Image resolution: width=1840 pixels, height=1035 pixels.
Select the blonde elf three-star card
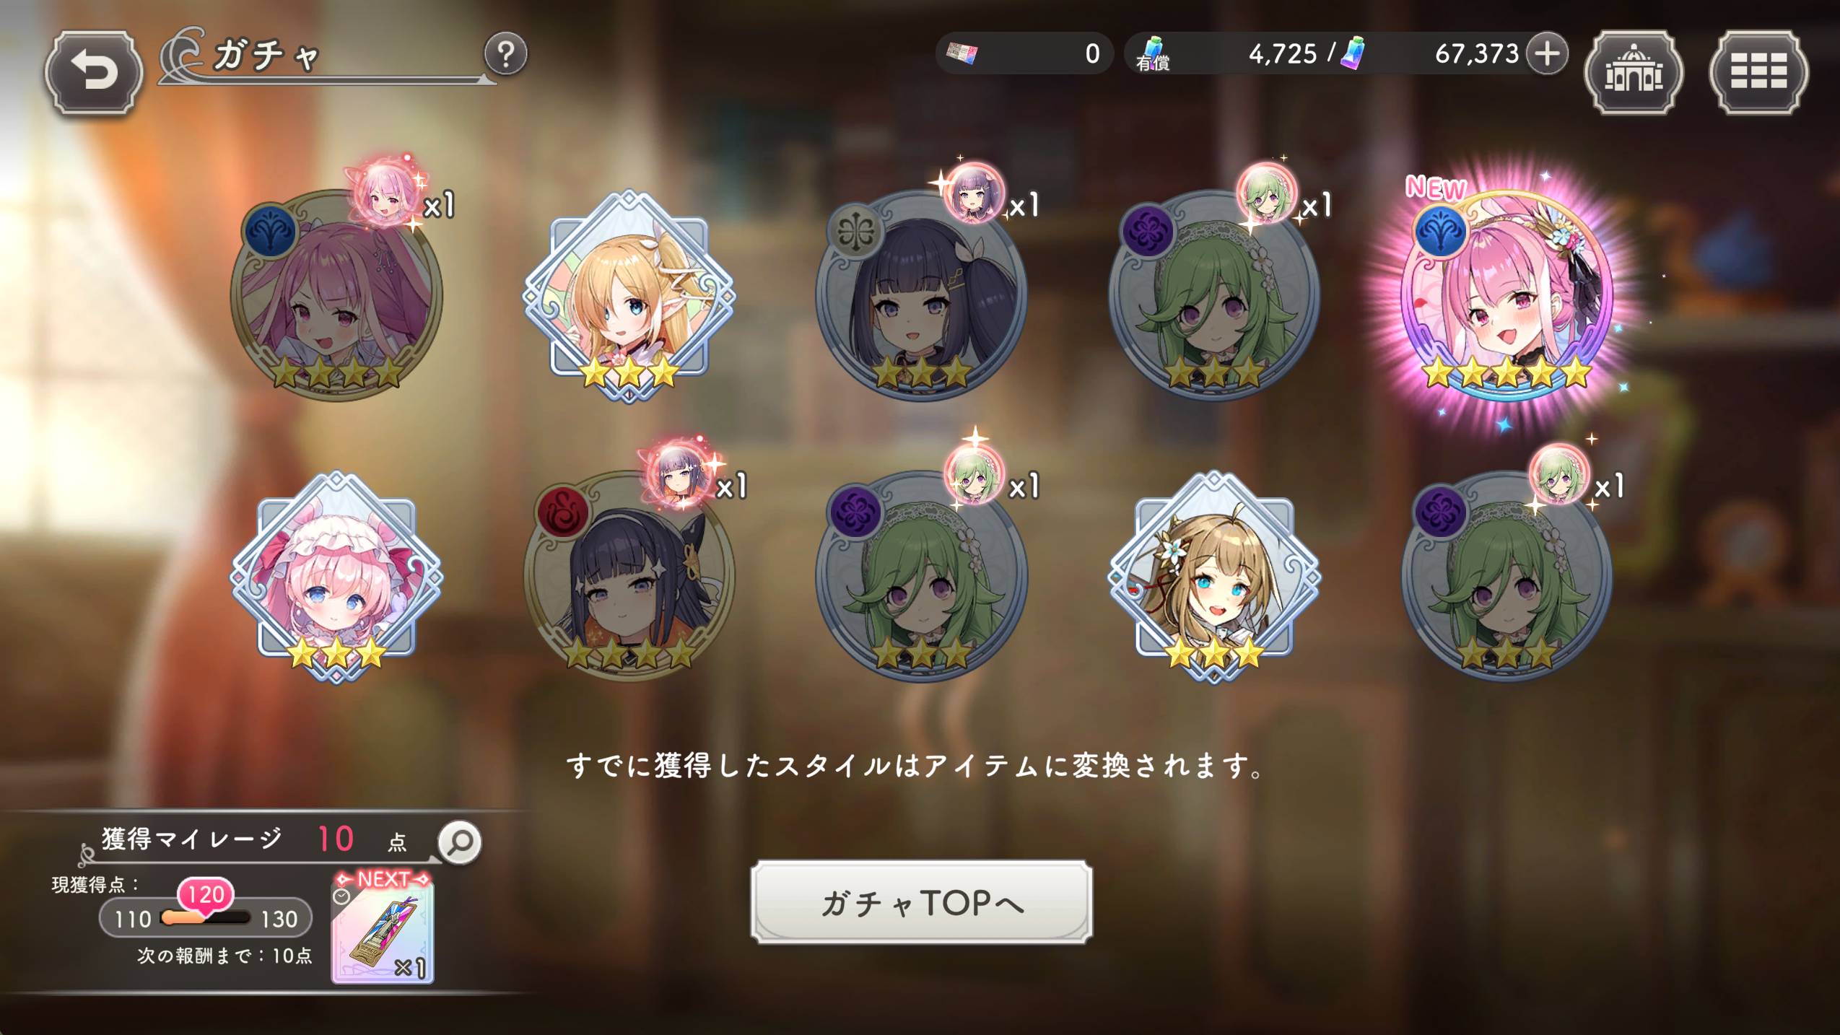point(629,296)
